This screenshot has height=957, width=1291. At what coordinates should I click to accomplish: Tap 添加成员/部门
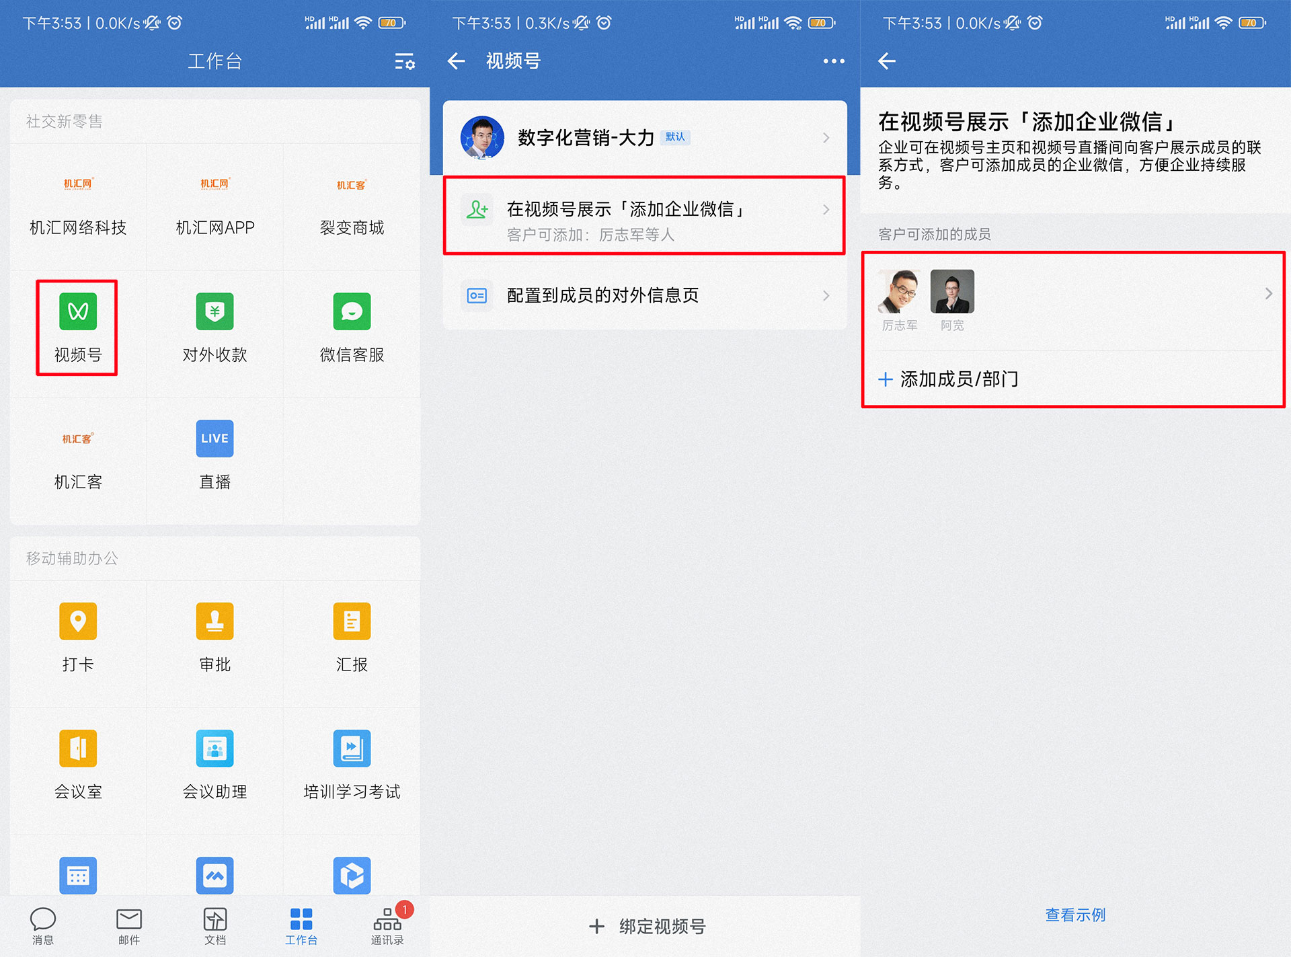948,379
